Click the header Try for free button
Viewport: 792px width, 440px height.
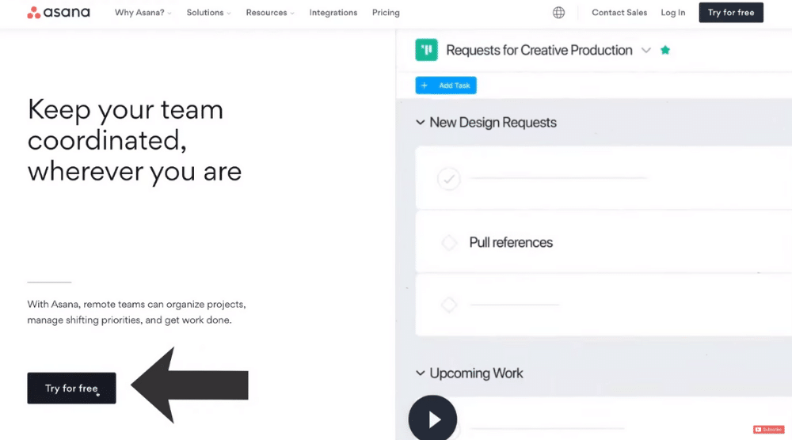(731, 13)
